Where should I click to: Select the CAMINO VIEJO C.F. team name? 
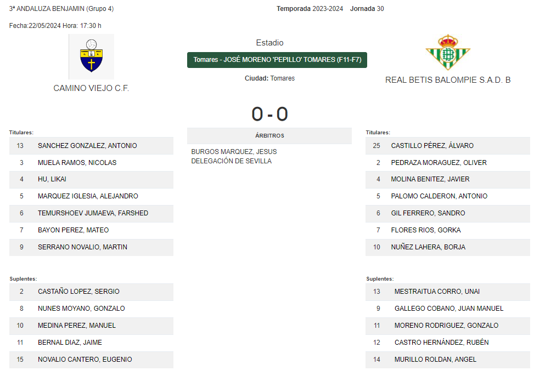click(x=91, y=88)
